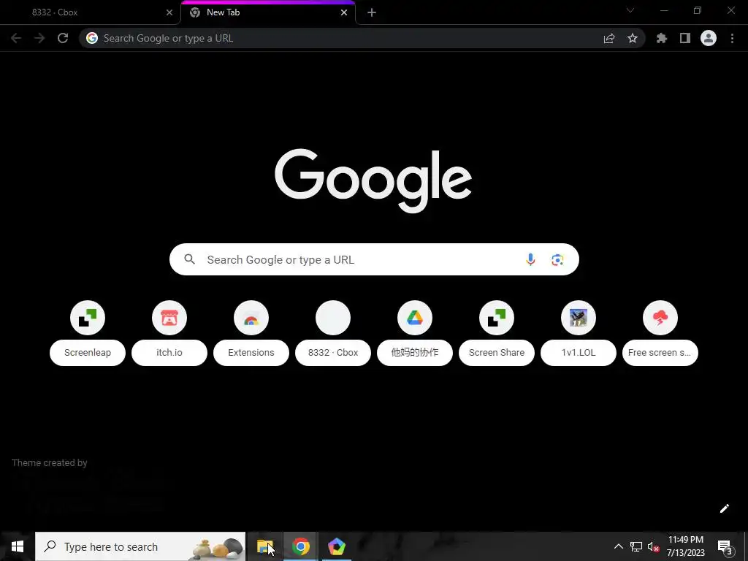Click the 他妈的协作 label
Viewport: 748px width, 561px height.
tap(415, 353)
